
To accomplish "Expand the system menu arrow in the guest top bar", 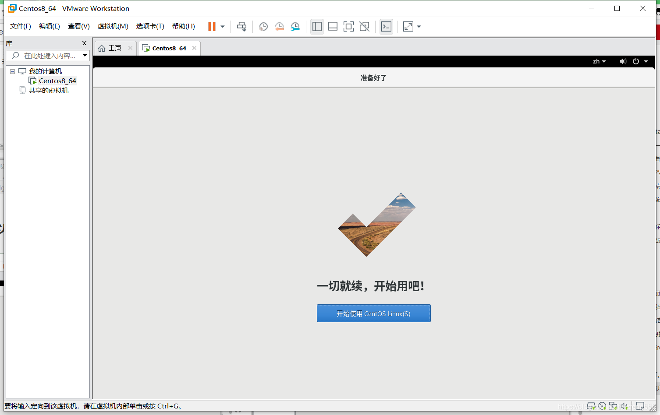I will pyautogui.click(x=646, y=61).
